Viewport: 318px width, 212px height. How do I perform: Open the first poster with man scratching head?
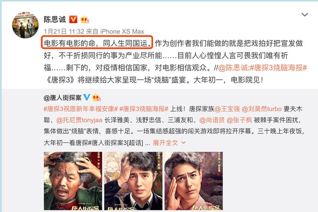pyautogui.click(x=73, y=181)
